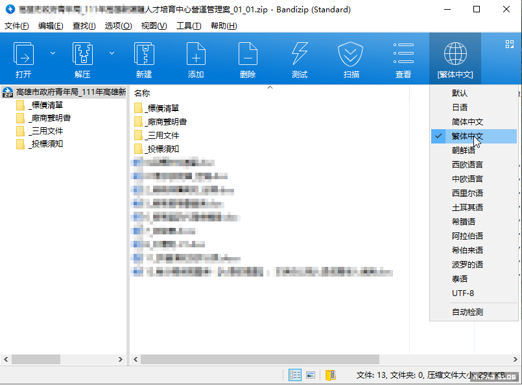Click the 查看 (View) list icon
The image size is (522, 385).
click(403, 58)
